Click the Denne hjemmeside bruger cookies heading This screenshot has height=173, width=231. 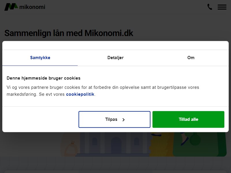pos(44,78)
